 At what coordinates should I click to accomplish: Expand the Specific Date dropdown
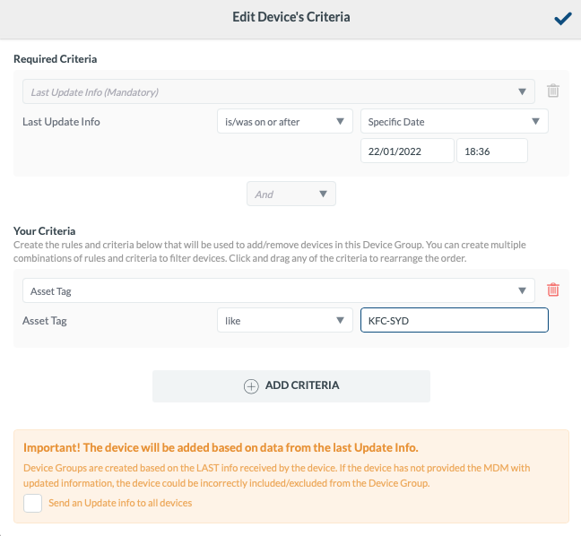(x=455, y=122)
